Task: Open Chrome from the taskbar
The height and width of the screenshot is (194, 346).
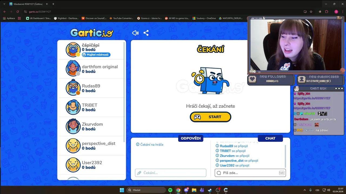Action: (x=178, y=190)
